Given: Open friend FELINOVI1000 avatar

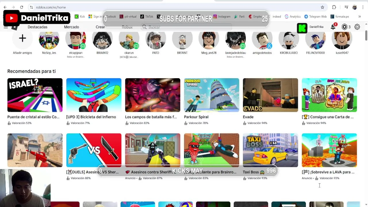Looking at the screenshot, I should coord(315,39).
